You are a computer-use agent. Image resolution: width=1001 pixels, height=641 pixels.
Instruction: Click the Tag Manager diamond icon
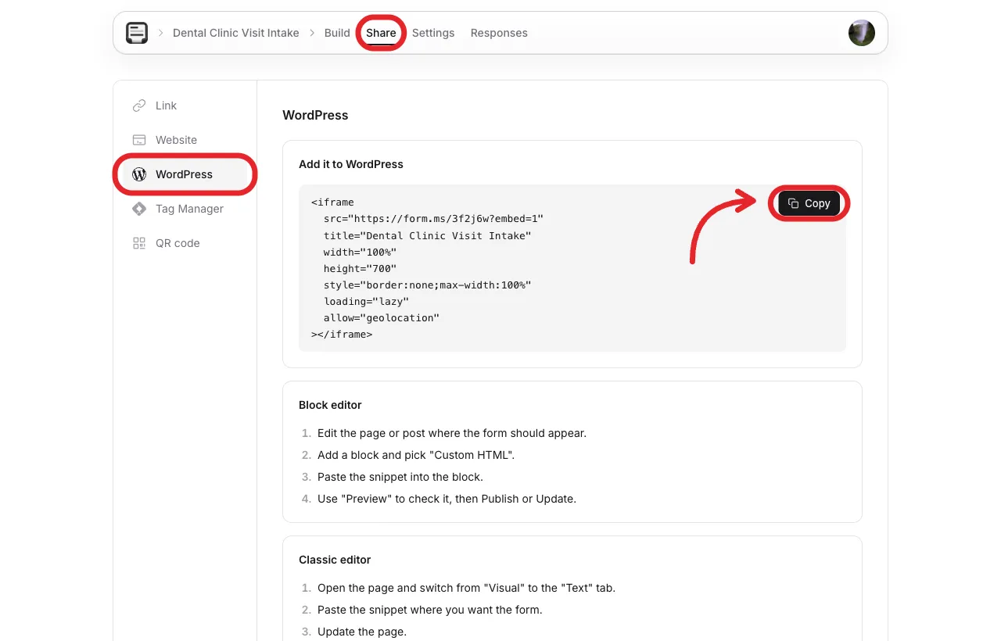[x=139, y=209]
